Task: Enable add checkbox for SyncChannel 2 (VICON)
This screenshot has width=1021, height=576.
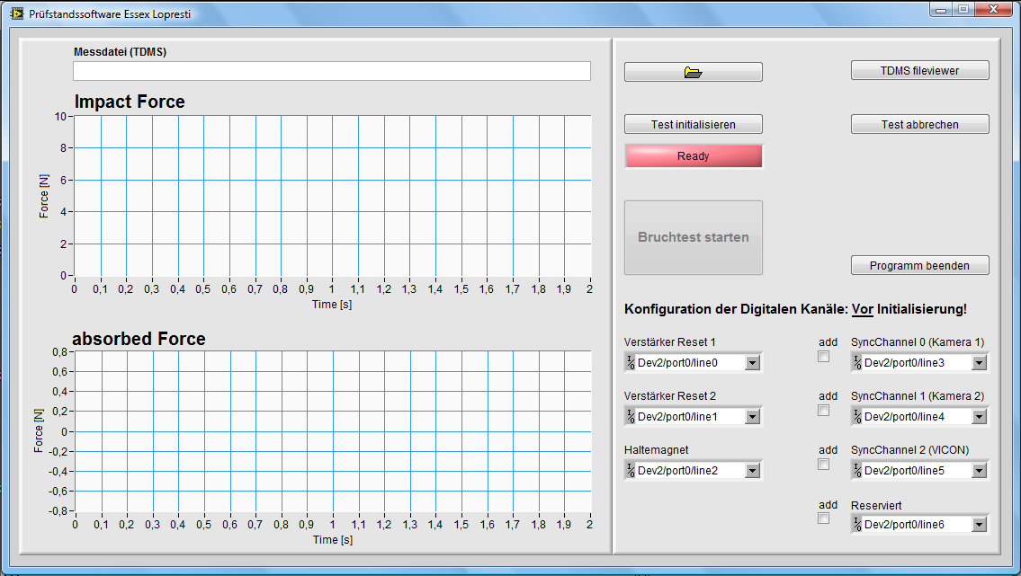Action: click(824, 465)
